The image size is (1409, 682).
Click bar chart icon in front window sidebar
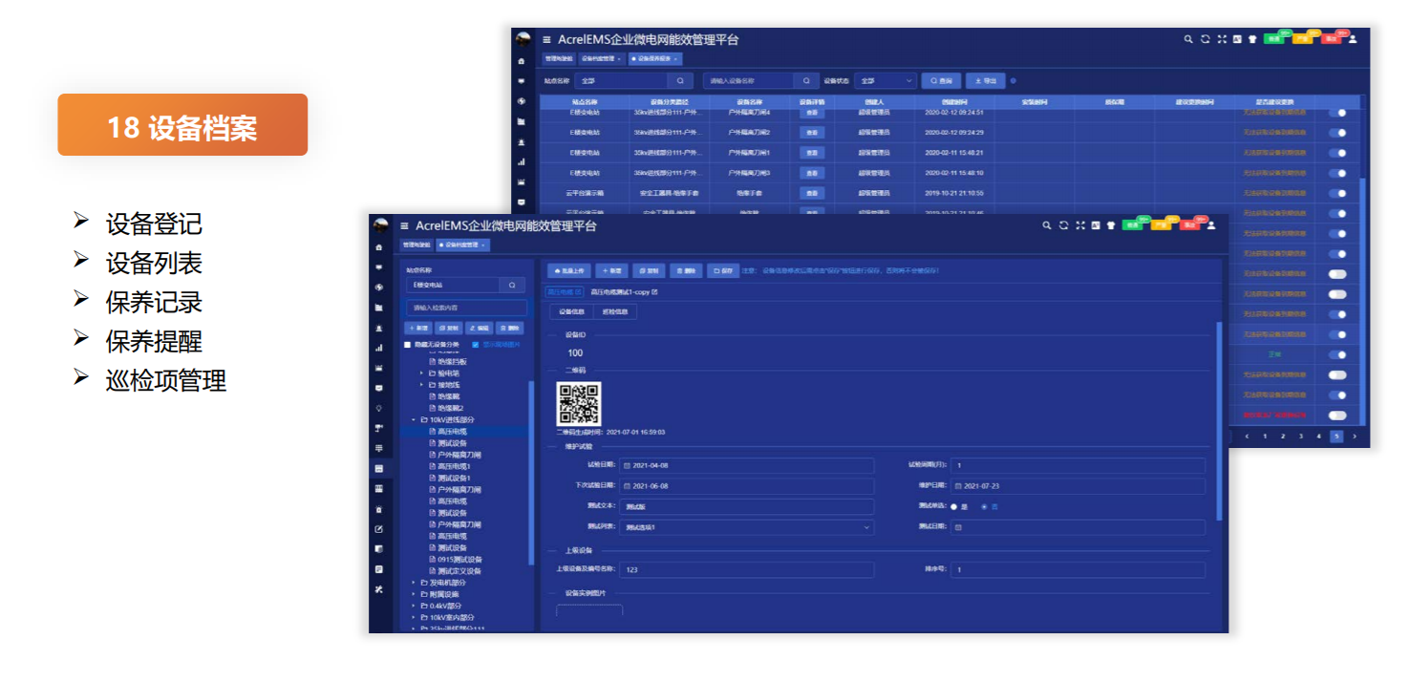pos(379,348)
